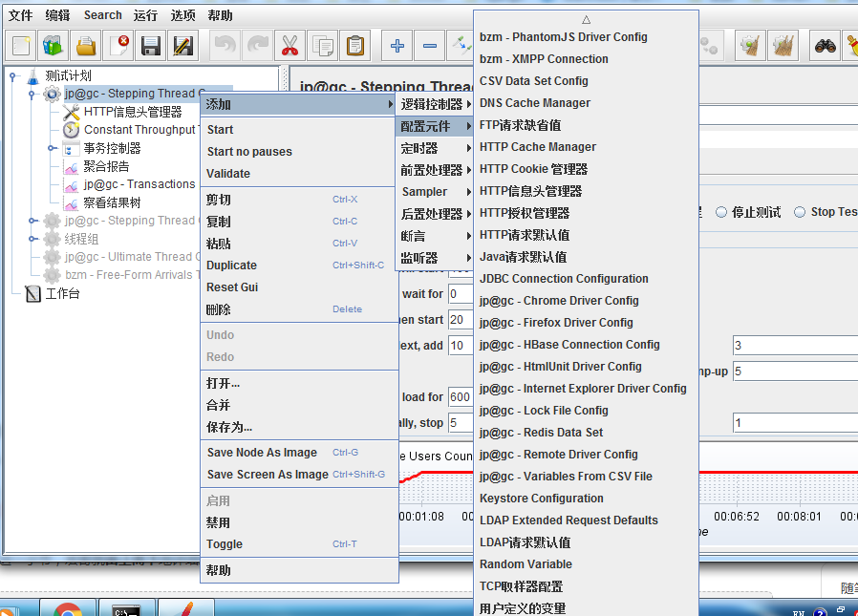The width and height of the screenshot is (858, 616).
Task: Open Chrome from the Windows taskbar
Action: (x=67, y=608)
